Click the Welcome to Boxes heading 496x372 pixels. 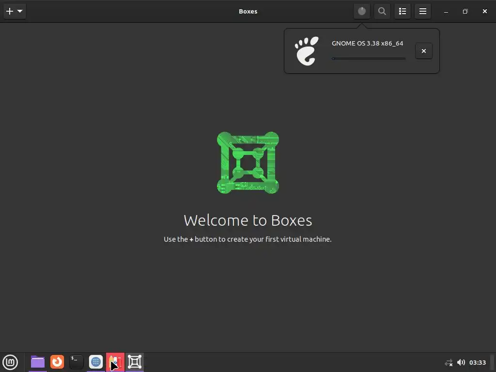(x=248, y=220)
